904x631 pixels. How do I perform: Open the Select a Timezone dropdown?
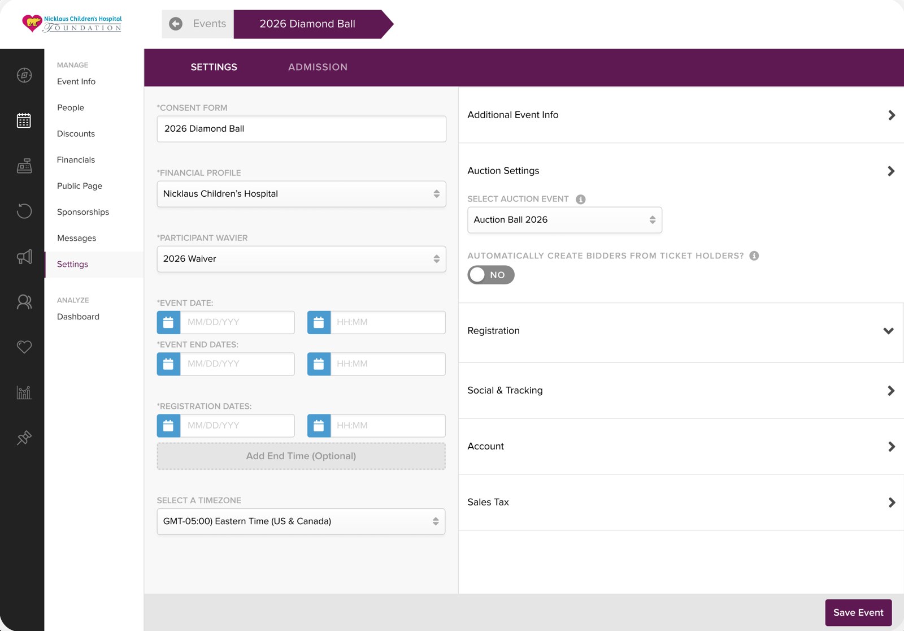pos(301,521)
